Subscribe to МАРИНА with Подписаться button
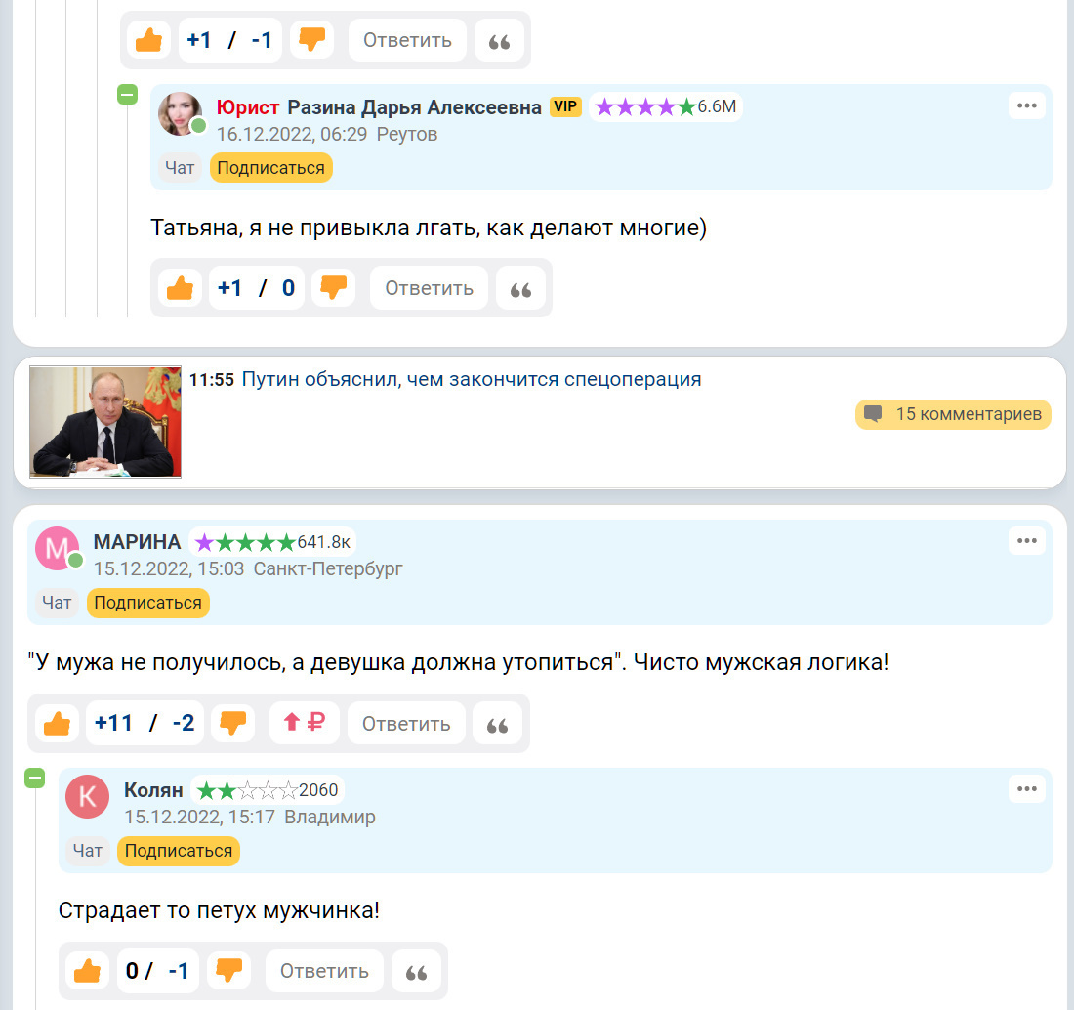1074x1010 pixels. [148, 603]
